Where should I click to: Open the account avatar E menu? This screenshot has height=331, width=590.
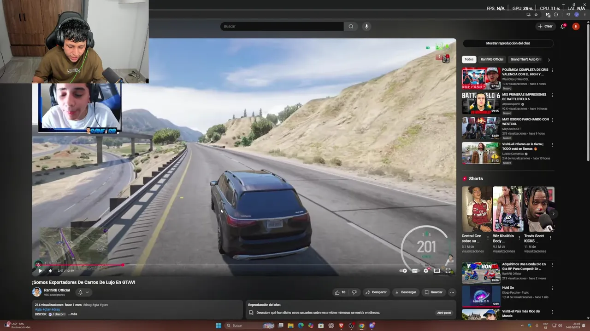(576, 26)
